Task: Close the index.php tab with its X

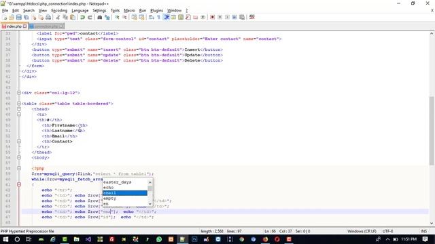Action: (24, 26)
